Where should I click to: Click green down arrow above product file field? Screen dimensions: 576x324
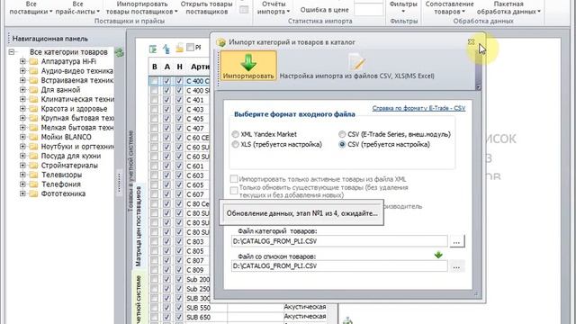438,255
